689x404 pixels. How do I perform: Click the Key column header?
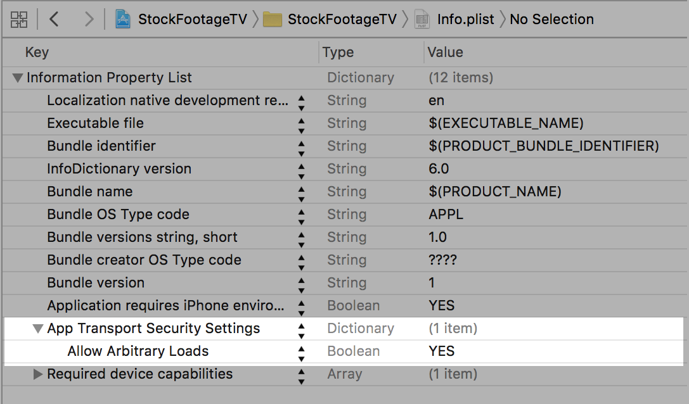point(37,53)
